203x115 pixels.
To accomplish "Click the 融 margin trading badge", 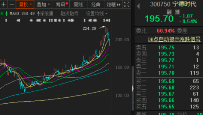I will 169,12.
